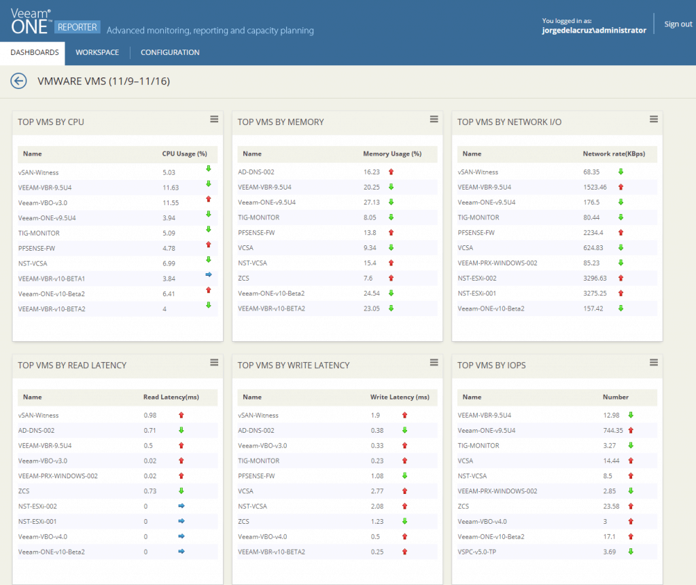The width and height of the screenshot is (696, 585).
Task: Click the red up arrow for AD-DNS-002 memory
Action: tap(391, 172)
